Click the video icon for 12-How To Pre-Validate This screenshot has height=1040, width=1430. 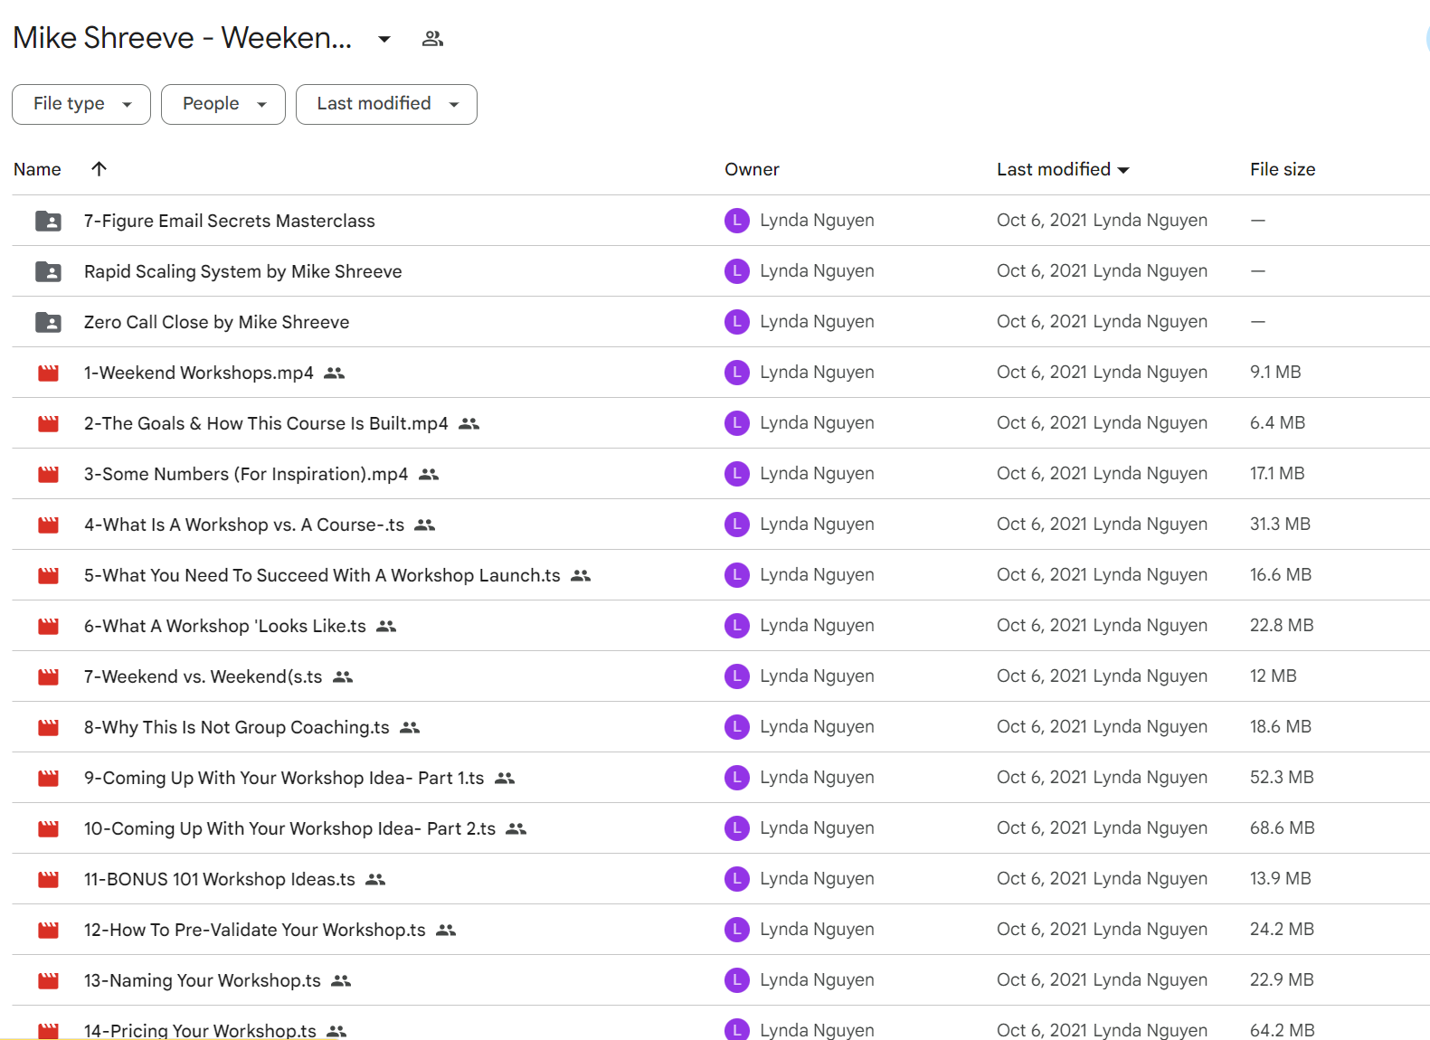tap(48, 930)
